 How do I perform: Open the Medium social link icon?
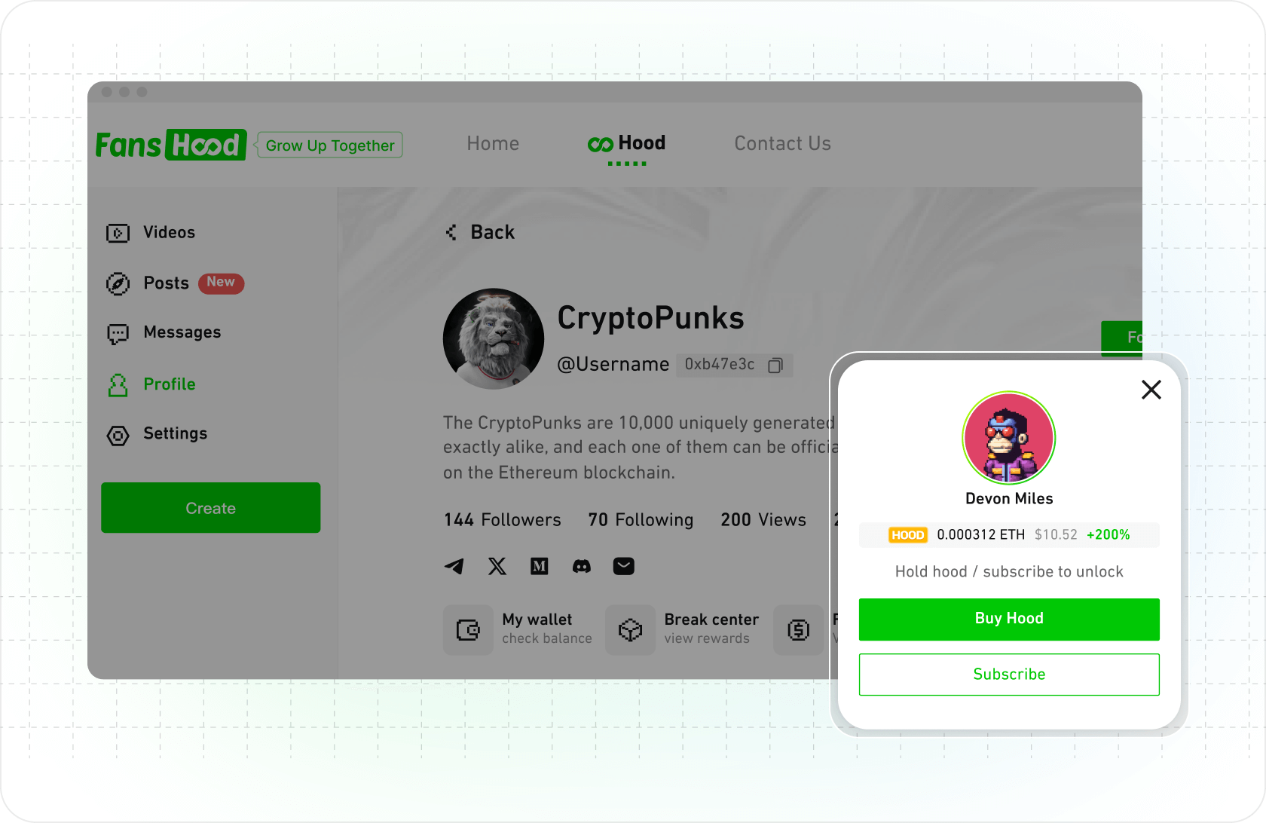tap(539, 566)
